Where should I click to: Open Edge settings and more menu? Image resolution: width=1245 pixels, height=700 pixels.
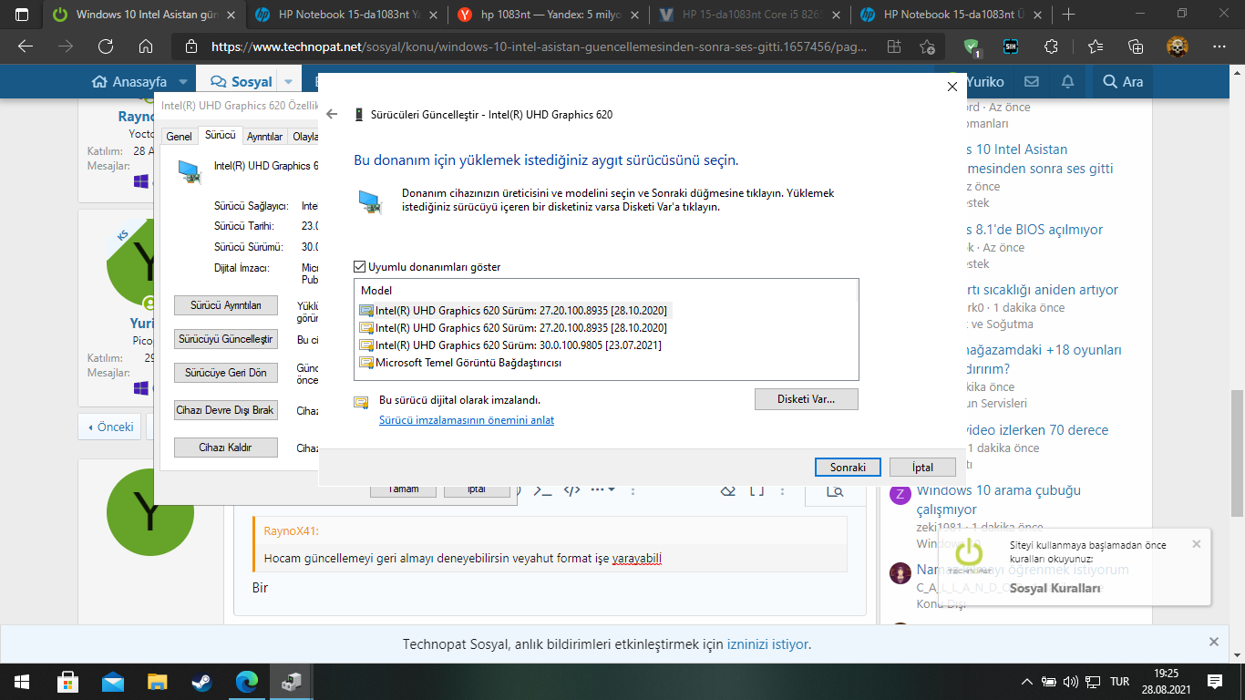tap(1219, 46)
